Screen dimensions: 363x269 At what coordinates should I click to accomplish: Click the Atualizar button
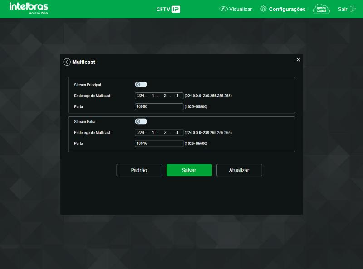coord(239,170)
